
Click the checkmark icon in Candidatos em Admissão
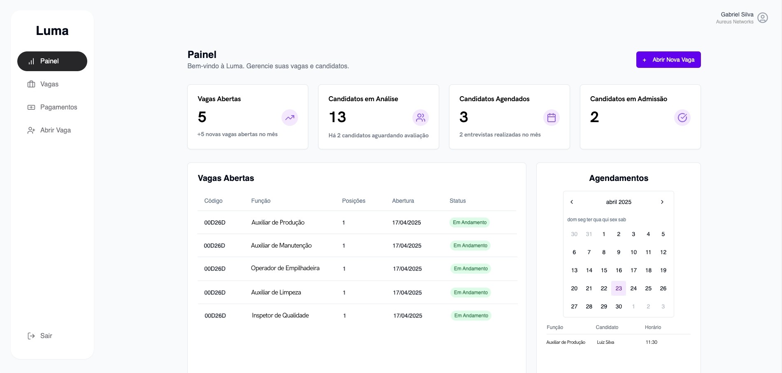point(682,118)
